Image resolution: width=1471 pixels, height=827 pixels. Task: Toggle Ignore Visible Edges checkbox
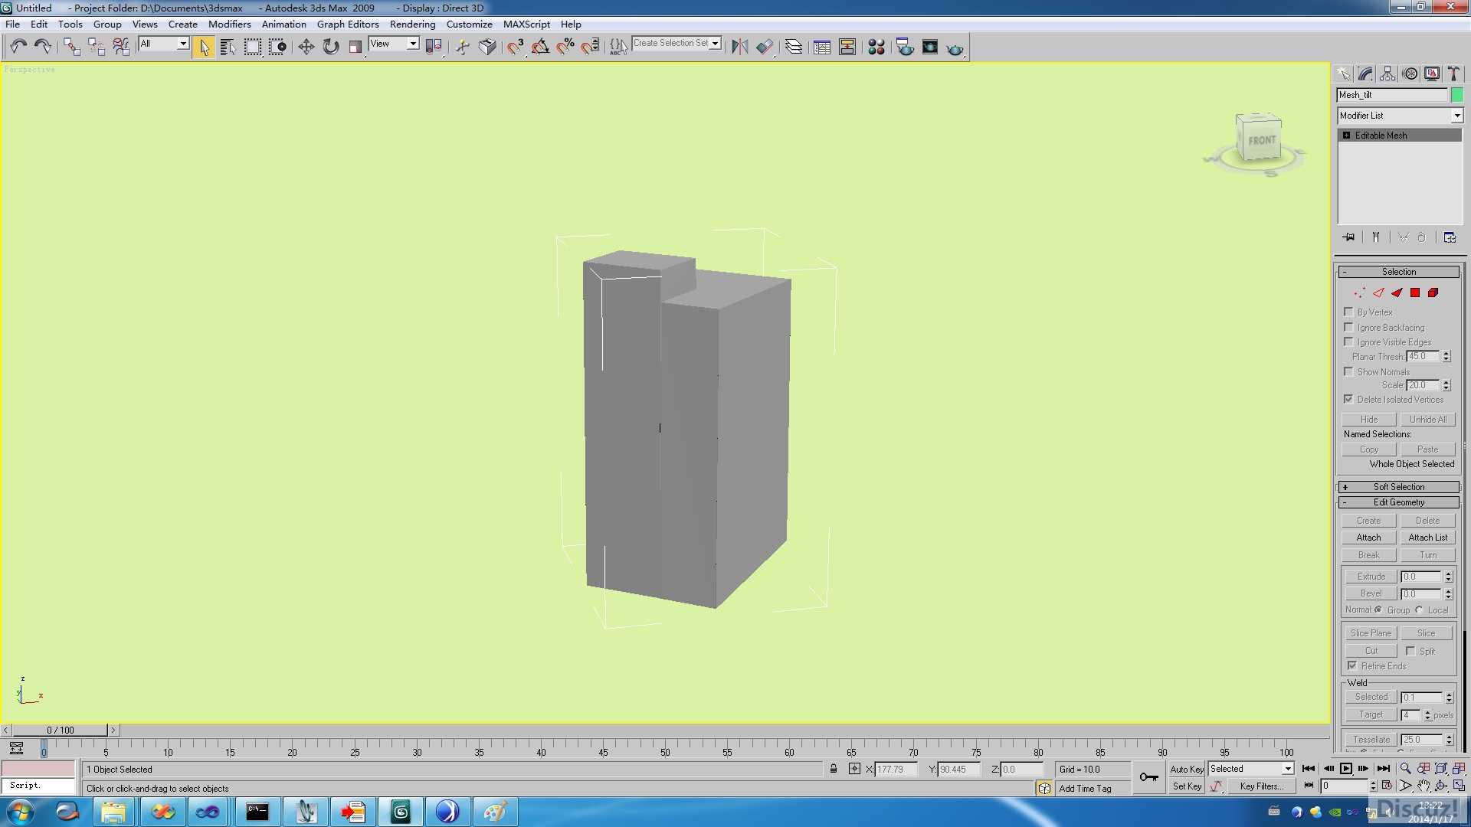click(x=1348, y=342)
